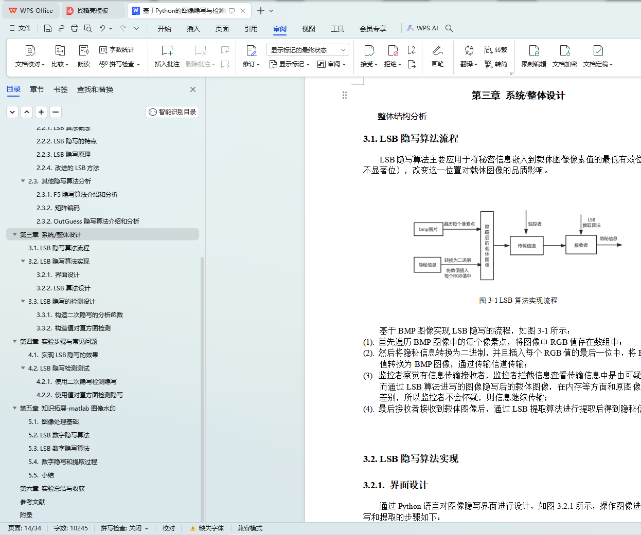Open Print Preview from quick access toolbar
Viewport: 641px width, 535px height.
tap(88, 28)
